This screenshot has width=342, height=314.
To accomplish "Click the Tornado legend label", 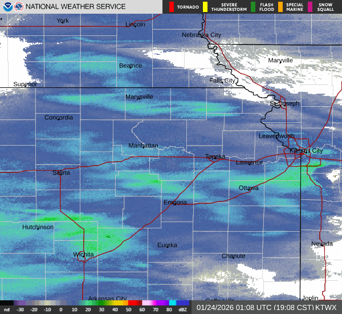I will tap(188, 7).
